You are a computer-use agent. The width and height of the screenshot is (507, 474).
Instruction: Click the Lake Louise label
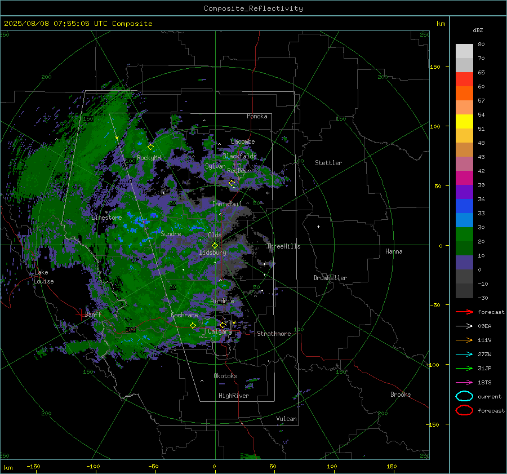tap(43, 277)
